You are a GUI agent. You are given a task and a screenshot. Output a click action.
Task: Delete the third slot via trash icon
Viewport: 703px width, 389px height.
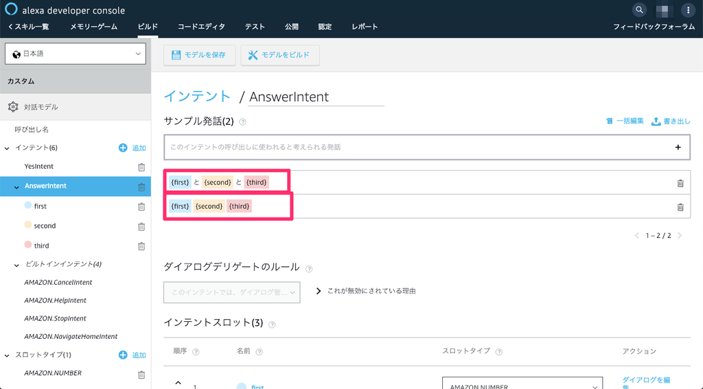(141, 246)
